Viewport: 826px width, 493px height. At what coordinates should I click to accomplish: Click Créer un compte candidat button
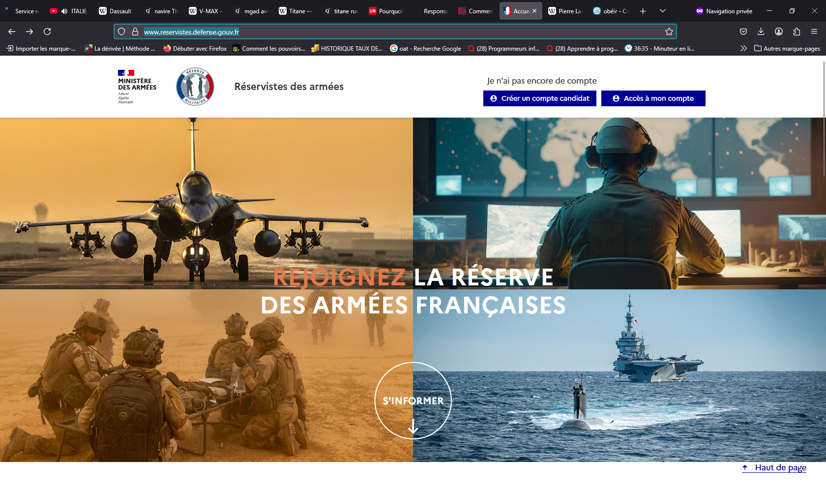click(539, 98)
